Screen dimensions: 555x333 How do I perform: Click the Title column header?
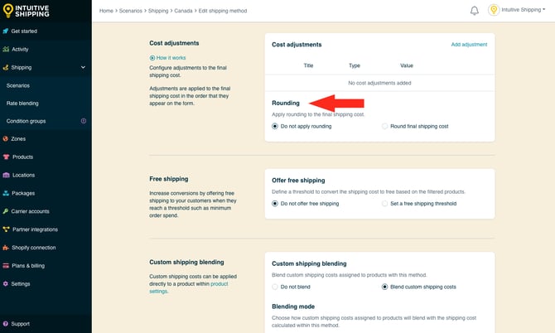[308, 65]
